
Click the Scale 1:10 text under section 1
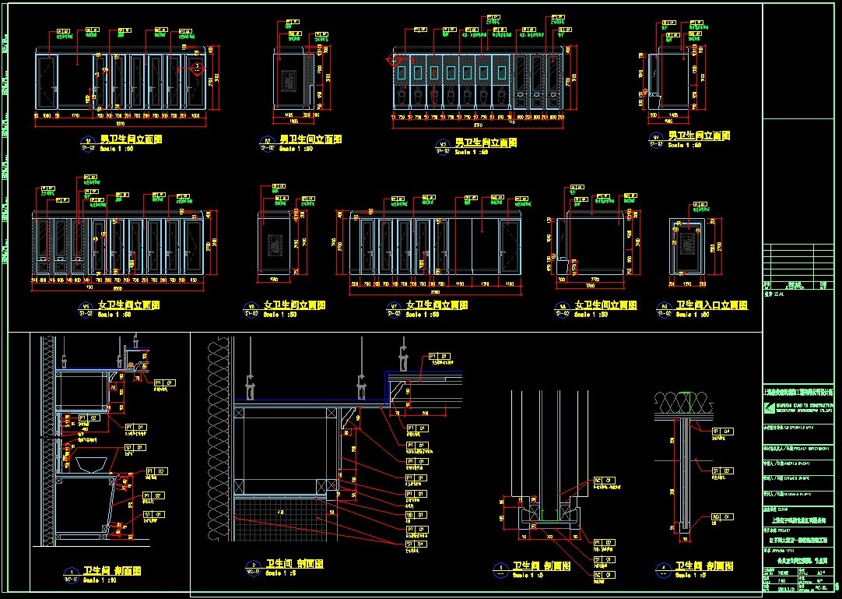(x=100, y=580)
